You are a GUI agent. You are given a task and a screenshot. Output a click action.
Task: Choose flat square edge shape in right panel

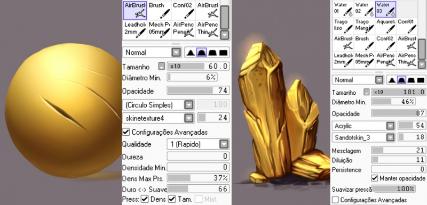point(421,80)
